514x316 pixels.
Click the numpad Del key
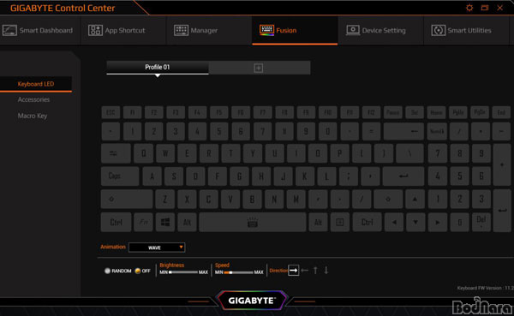tap(481, 223)
